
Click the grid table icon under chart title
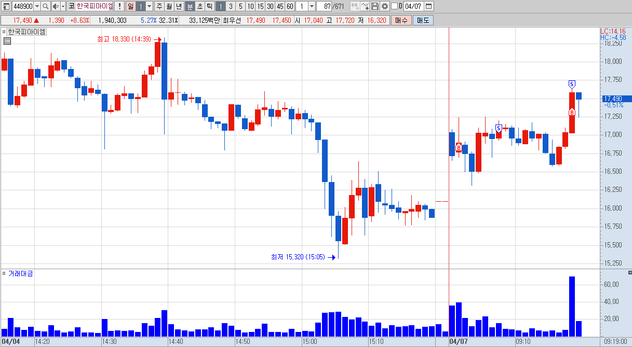(7, 41)
